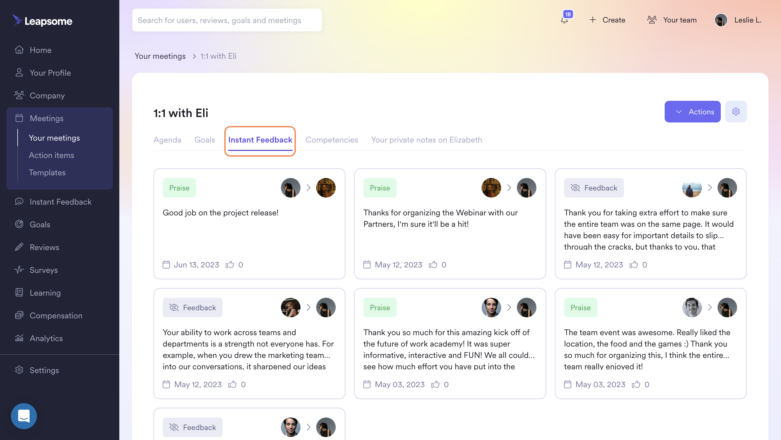Image resolution: width=781 pixels, height=440 pixels.
Task: Click private Feedback tag on work across teams card
Action: [x=193, y=307]
